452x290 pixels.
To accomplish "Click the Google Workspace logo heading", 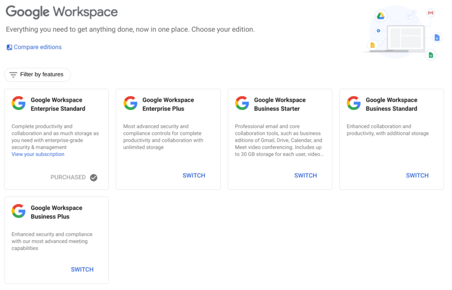I will point(61,11).
